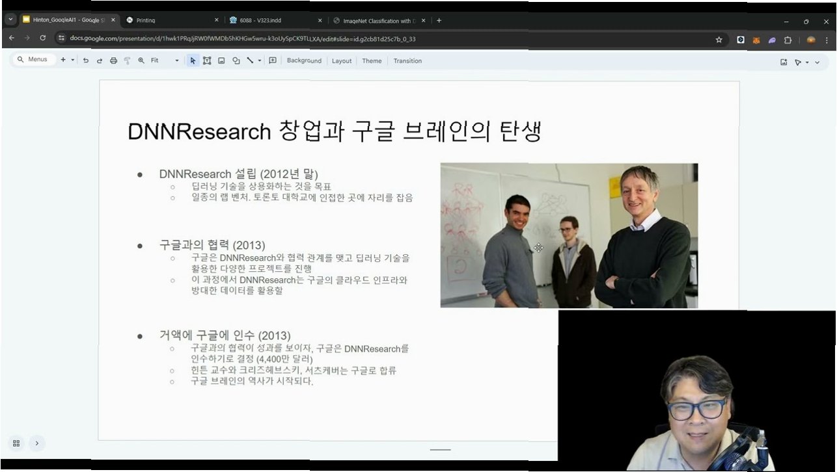The image size is (837, 472).
Task: Click the zoom magnifier tool
Action: (x=141, y=60)
